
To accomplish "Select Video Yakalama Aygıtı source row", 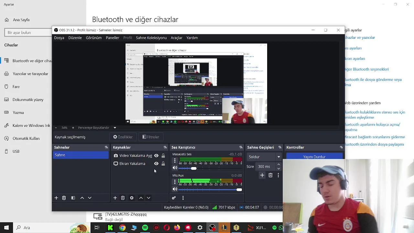I will coord(139,156).
